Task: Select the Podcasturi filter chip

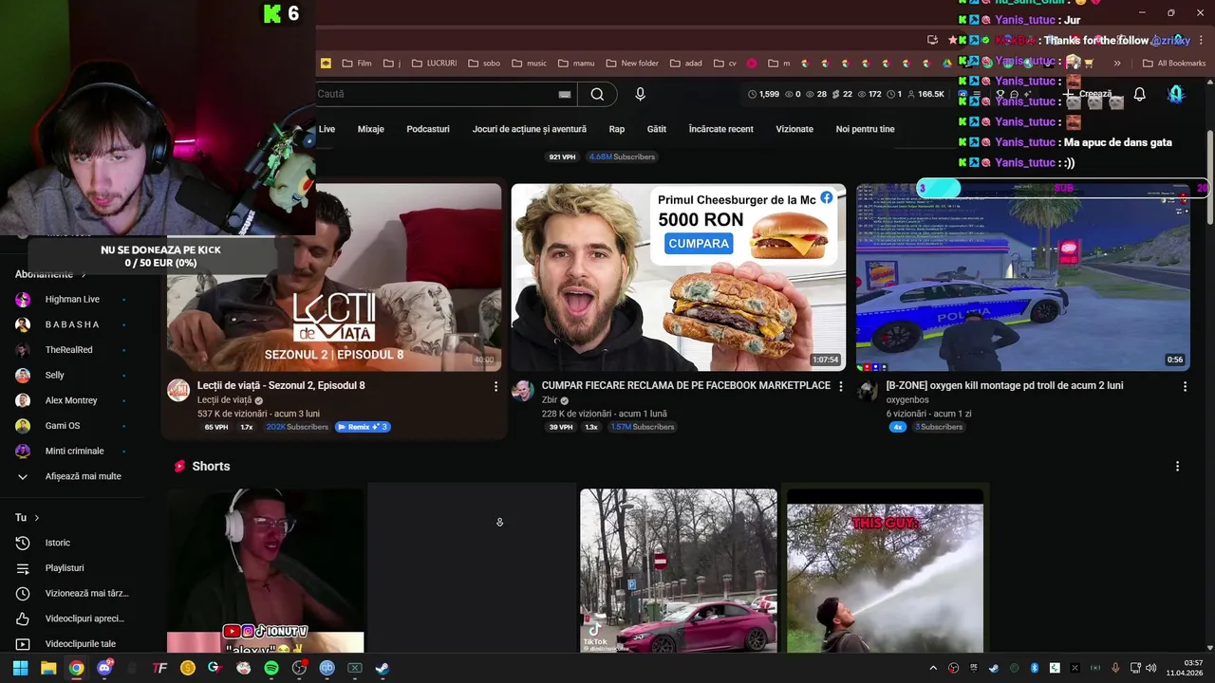Action: pyautogui.click(x=428, y=129)
